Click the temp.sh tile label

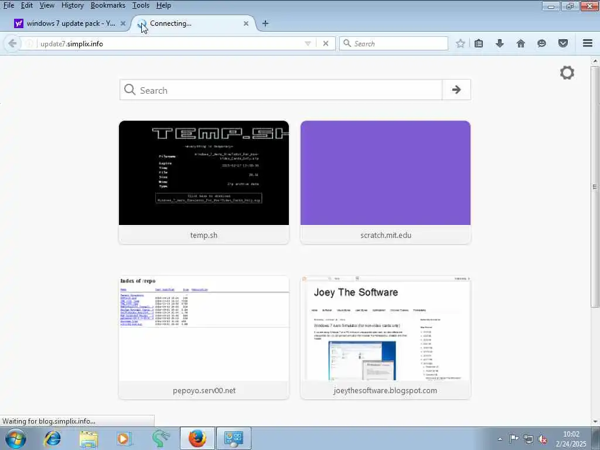(203, 236)
